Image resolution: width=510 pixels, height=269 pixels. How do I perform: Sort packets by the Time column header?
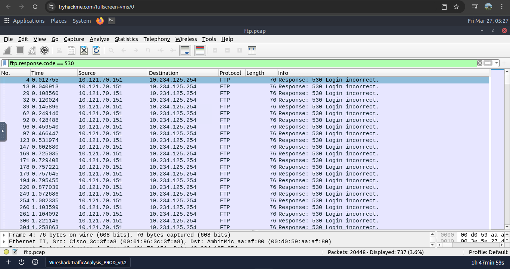click(53, 73)
